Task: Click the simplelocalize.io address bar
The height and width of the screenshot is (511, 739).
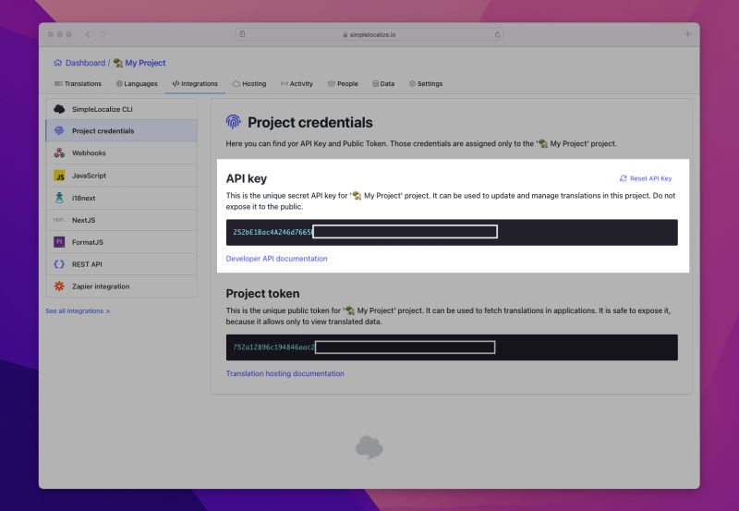Action: tap(369, 34)
